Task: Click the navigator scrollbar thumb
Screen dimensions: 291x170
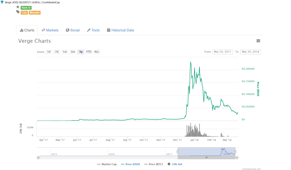Action: [206, 157]
